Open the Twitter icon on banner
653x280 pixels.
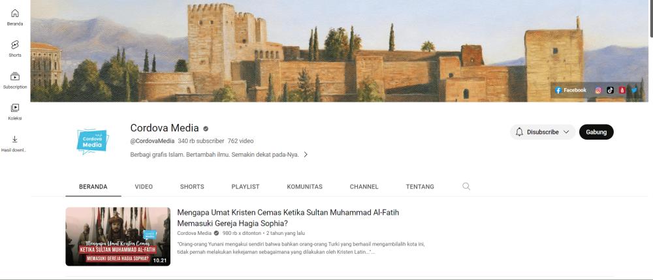634,90
